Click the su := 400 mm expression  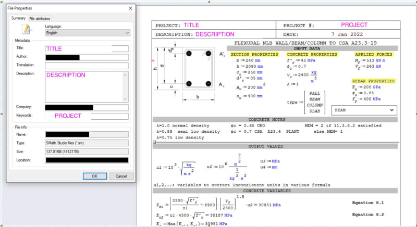coord(250,96)
